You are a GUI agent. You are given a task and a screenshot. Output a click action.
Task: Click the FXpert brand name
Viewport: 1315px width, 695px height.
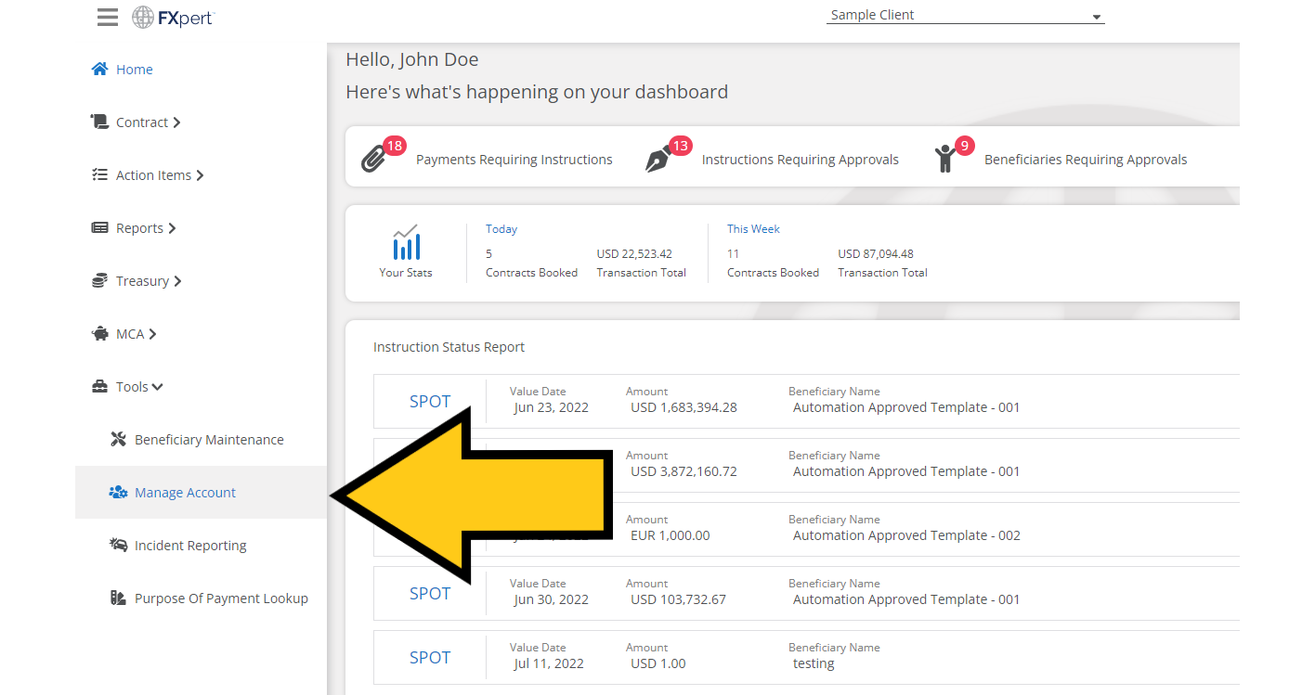click(x=185, y=18)
